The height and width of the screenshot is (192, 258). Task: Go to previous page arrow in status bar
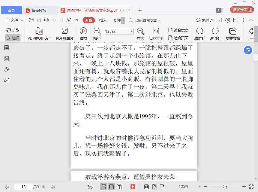click(7, 187)
